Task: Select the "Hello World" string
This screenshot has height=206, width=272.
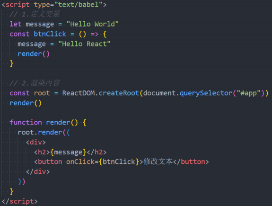Action: pos(92,24)
